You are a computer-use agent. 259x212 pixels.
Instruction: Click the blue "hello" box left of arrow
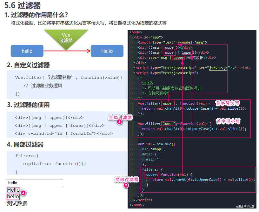[27, 51]
